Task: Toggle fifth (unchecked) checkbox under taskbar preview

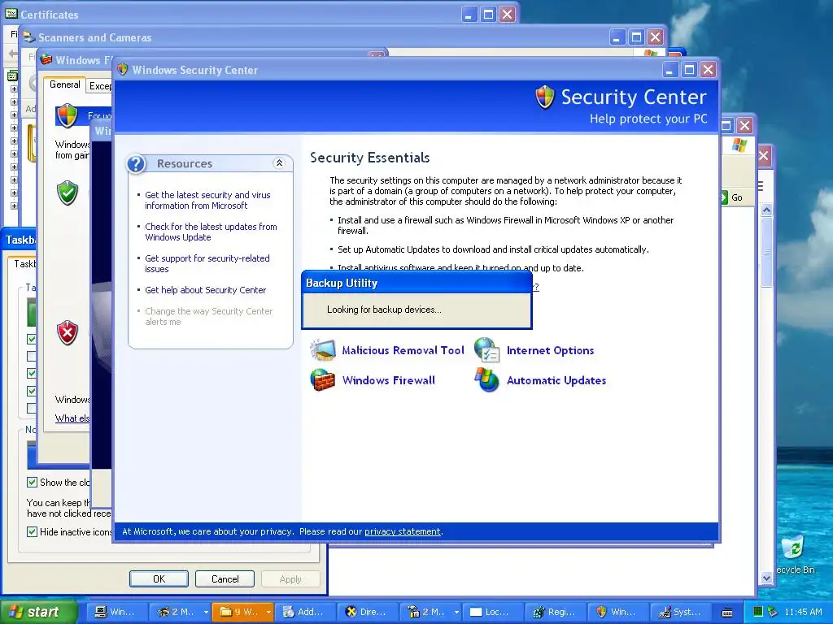Action: coord(32,408)
